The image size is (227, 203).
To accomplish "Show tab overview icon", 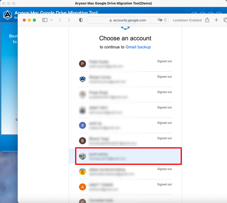I will [x=225, y=20].
